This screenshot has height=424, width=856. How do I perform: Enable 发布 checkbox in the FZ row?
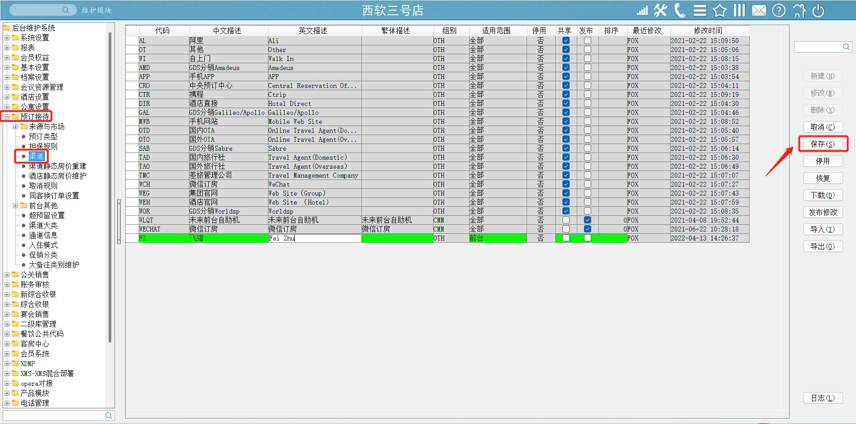point(587,238)
